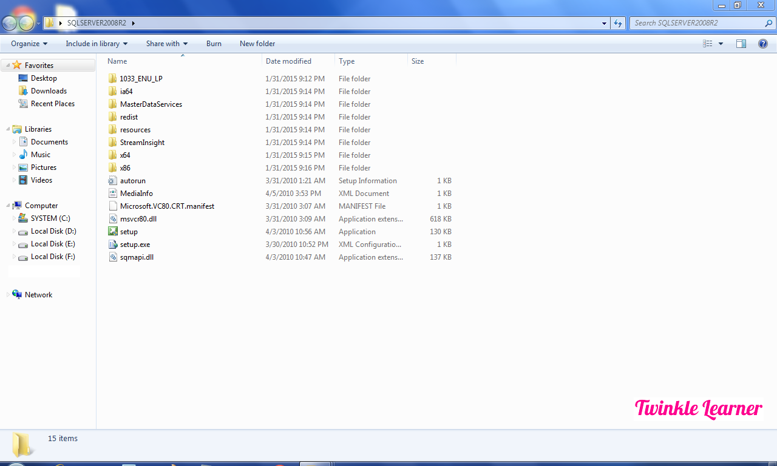Click the New folder button
The image size is (777, 466).
tap(257, 44)
